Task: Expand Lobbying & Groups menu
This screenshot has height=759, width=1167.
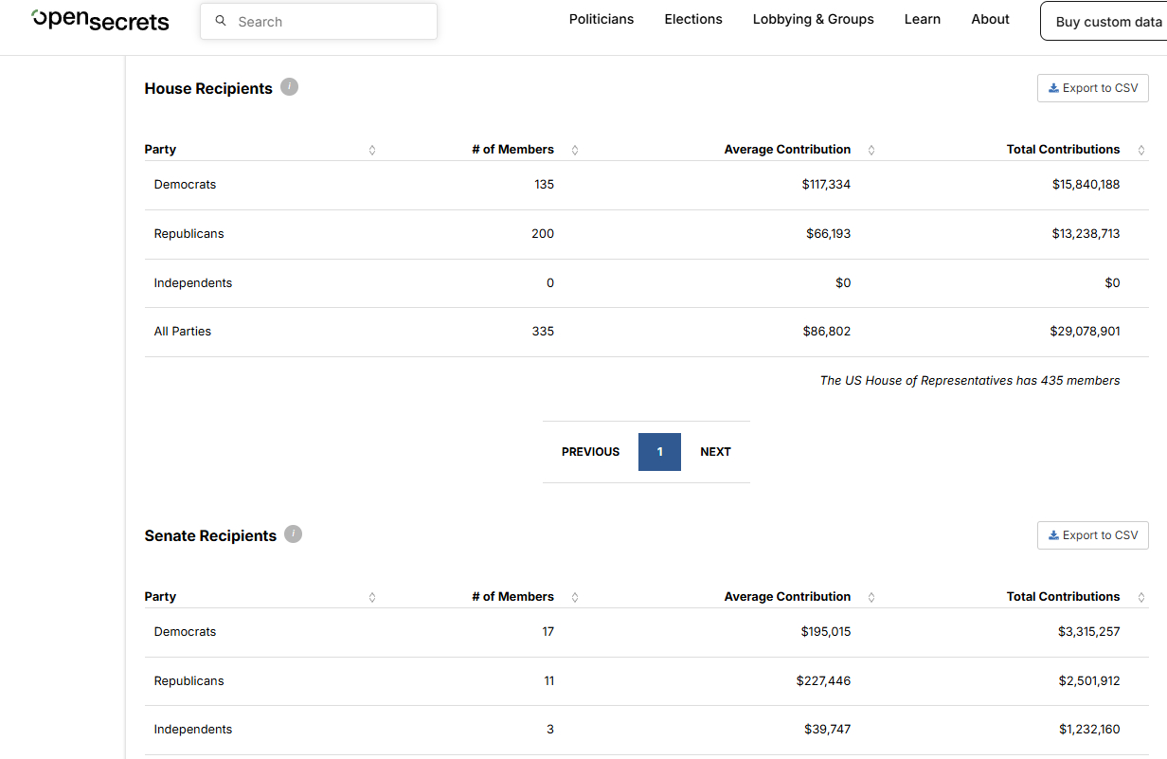Action: (813, 19)
